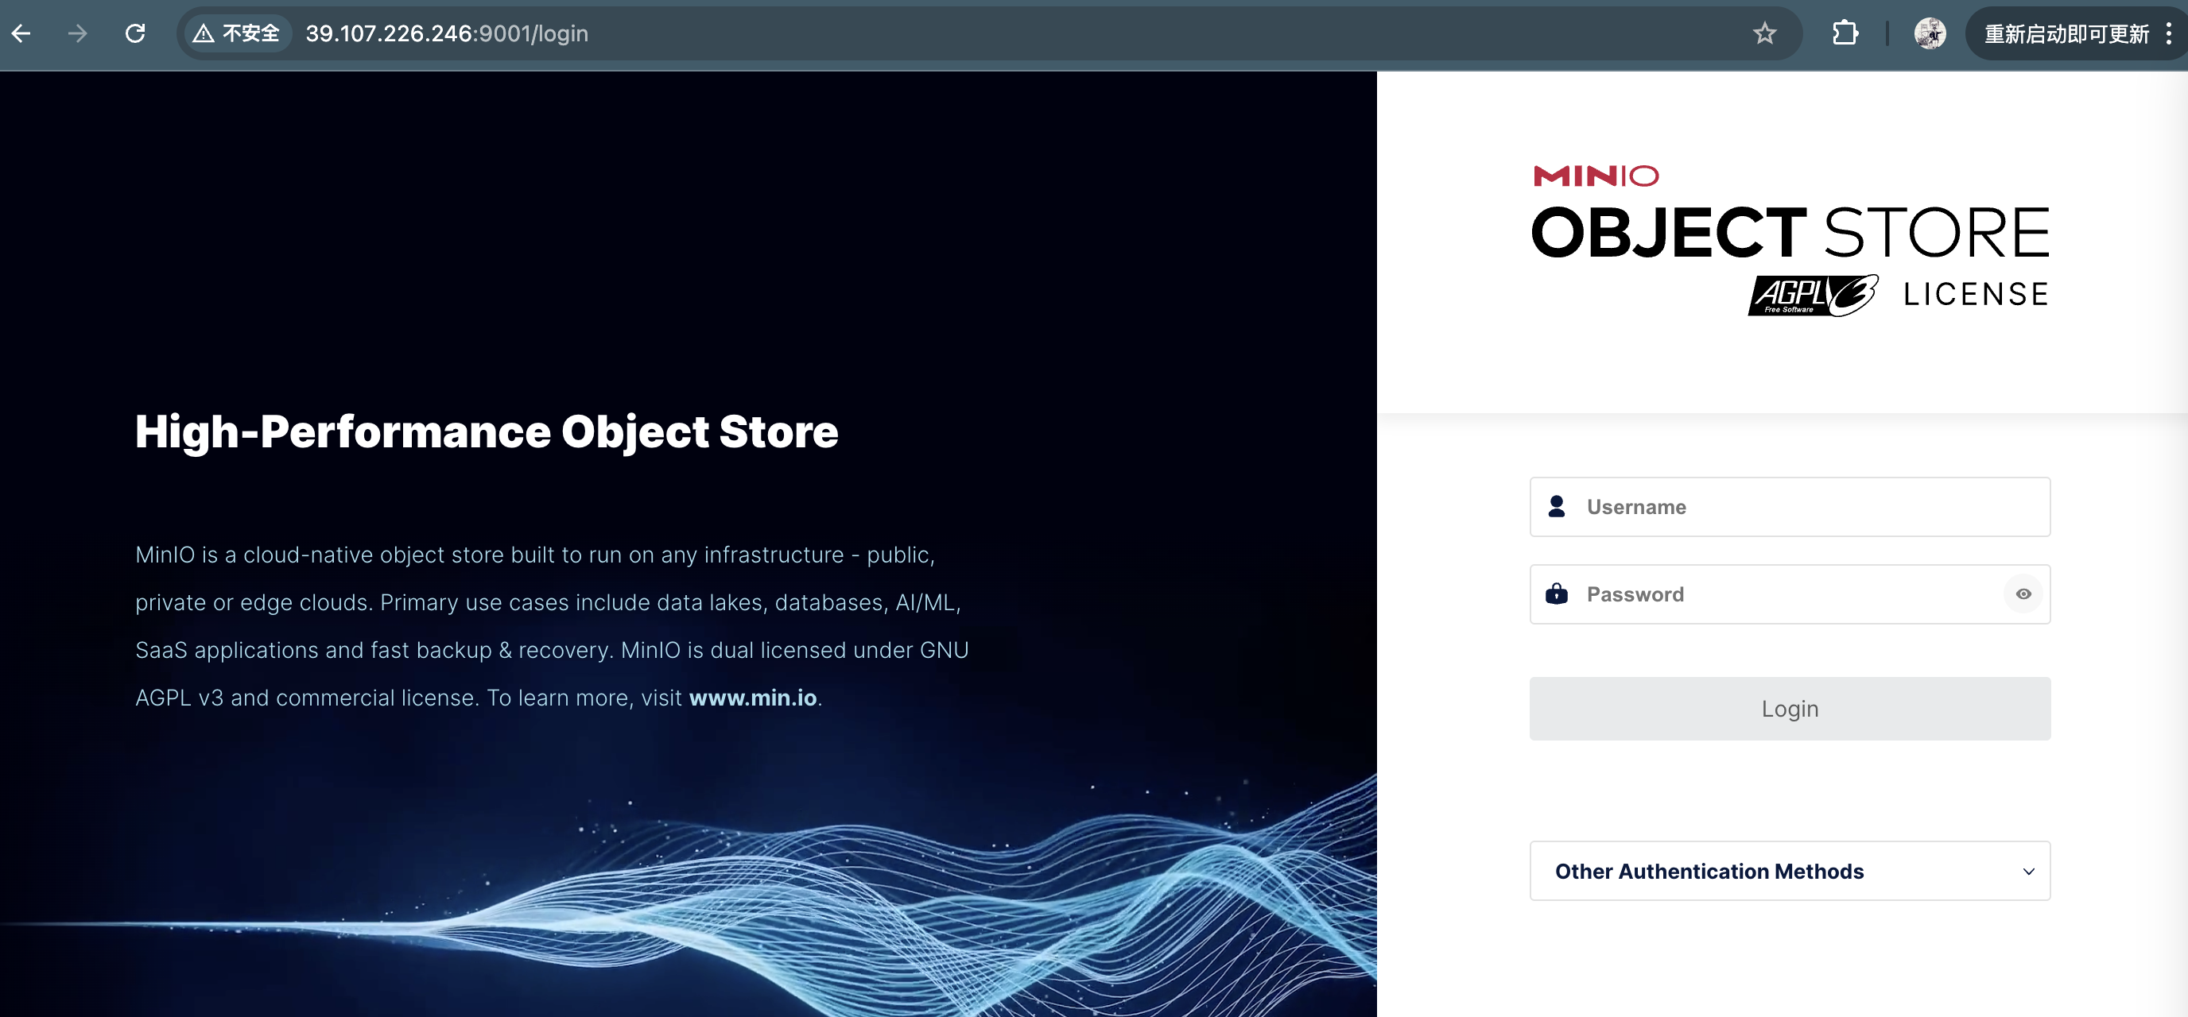
Task: Toggle password visibility with the eye icon
Action: coord(2023,594)
